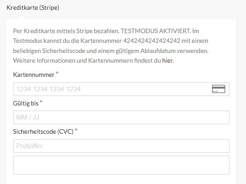246x184 pixels.
Task: Click the sentence starting 'Per Kreditkarte mittels Stripe'
Action: 66,31
